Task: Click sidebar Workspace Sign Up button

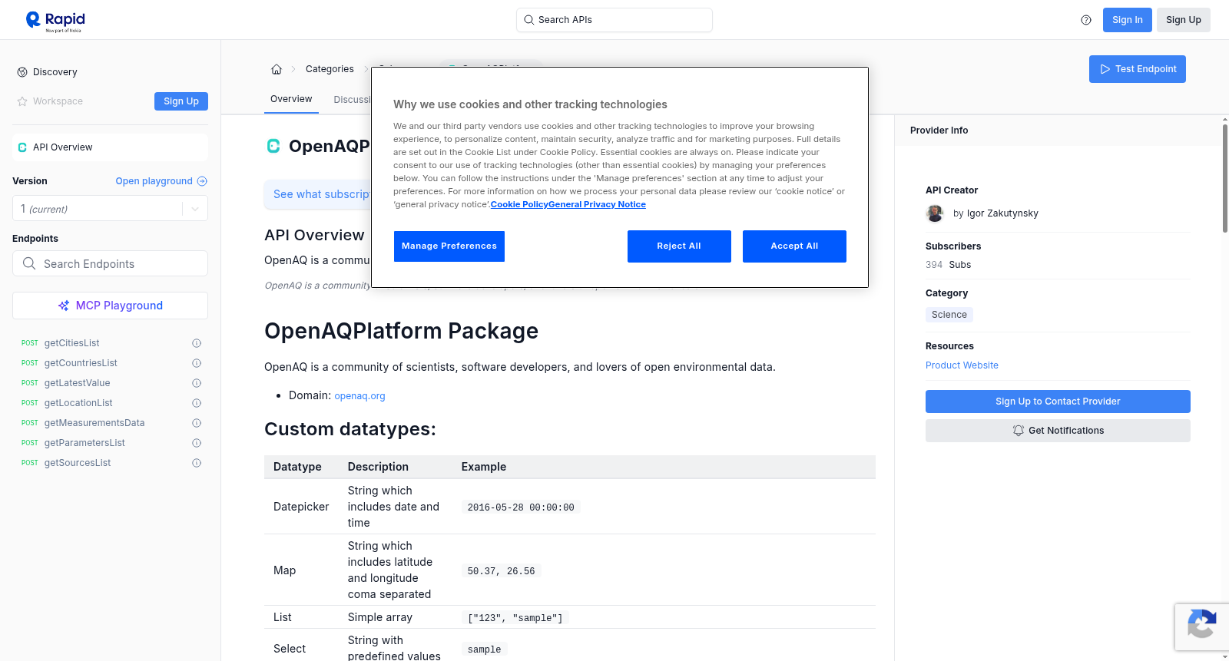Action: point(181,101)
